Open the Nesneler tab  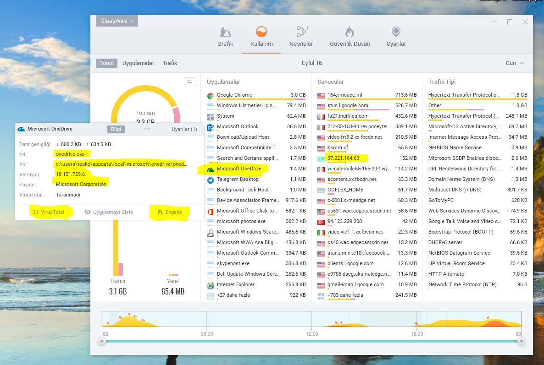click(x=301, y=37)
